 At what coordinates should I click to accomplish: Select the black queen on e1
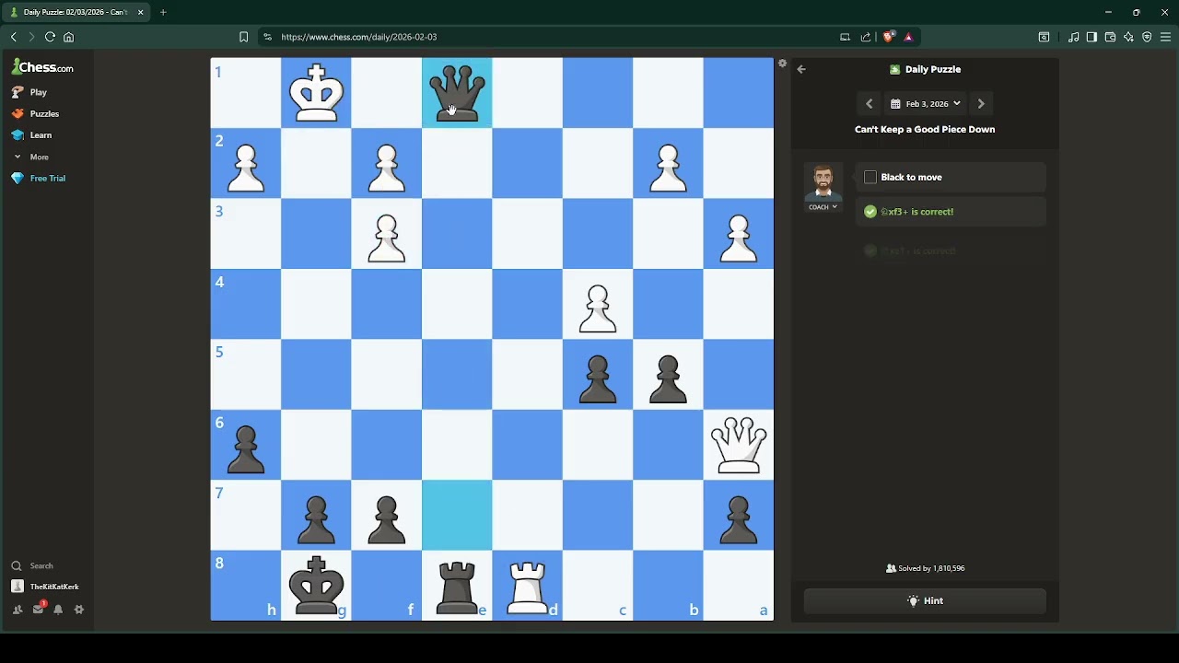(x=457, y=93)
